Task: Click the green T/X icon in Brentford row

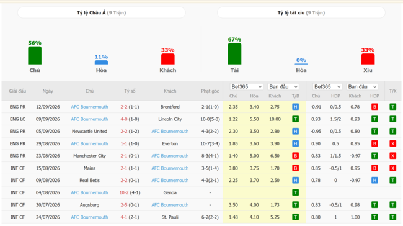Action: pyautogui.click(x=392, y=107)
